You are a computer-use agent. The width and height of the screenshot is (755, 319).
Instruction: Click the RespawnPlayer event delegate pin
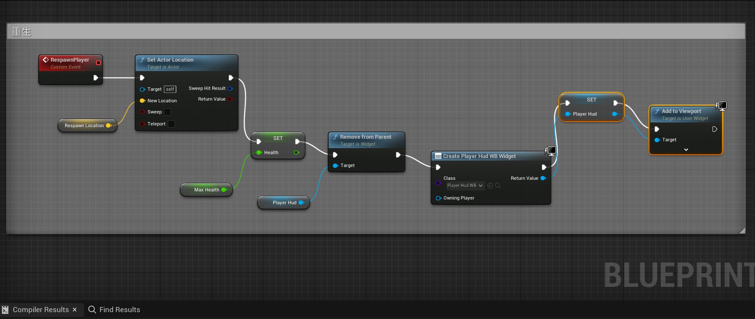click(x=98, y=63)
